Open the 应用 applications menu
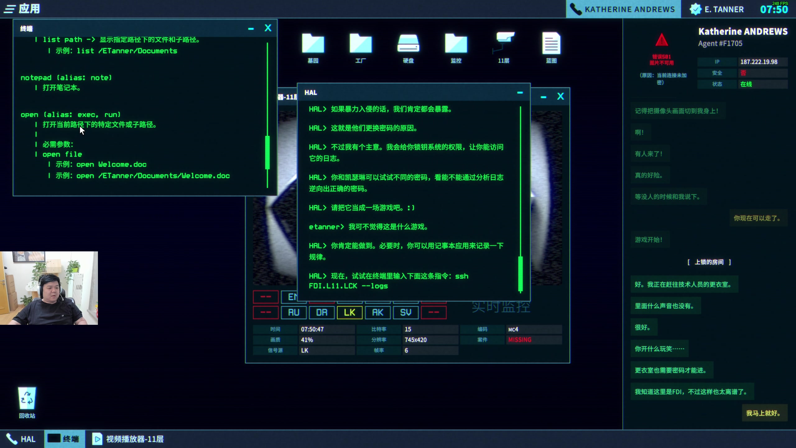 [22, 9]
